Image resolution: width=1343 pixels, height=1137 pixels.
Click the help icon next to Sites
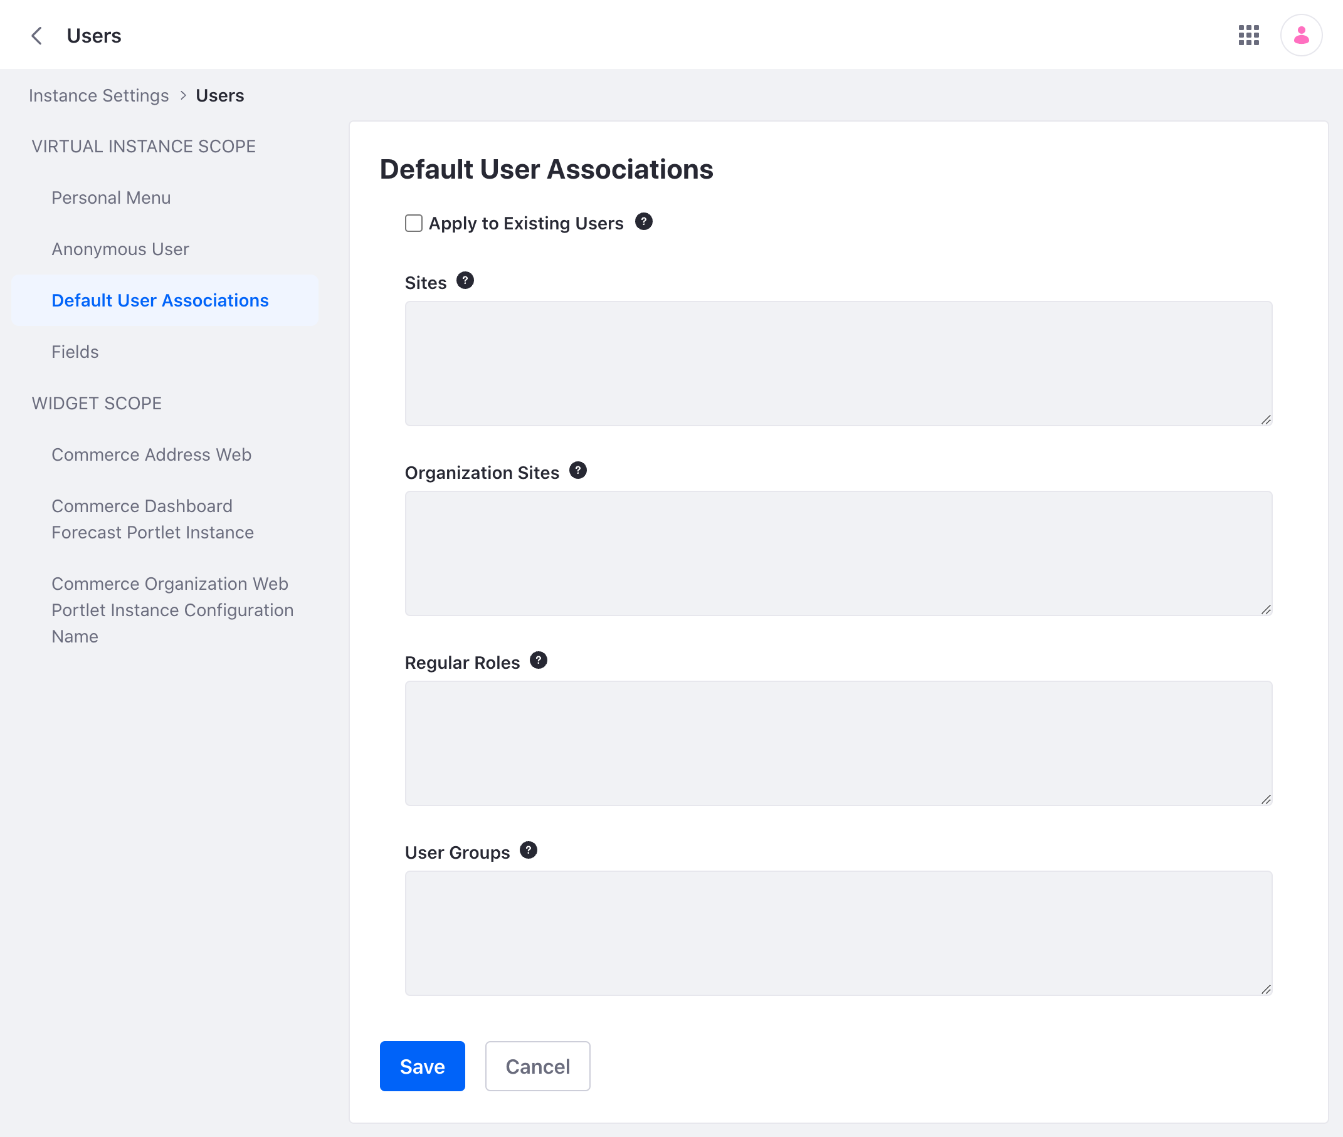tap(465, 282)
